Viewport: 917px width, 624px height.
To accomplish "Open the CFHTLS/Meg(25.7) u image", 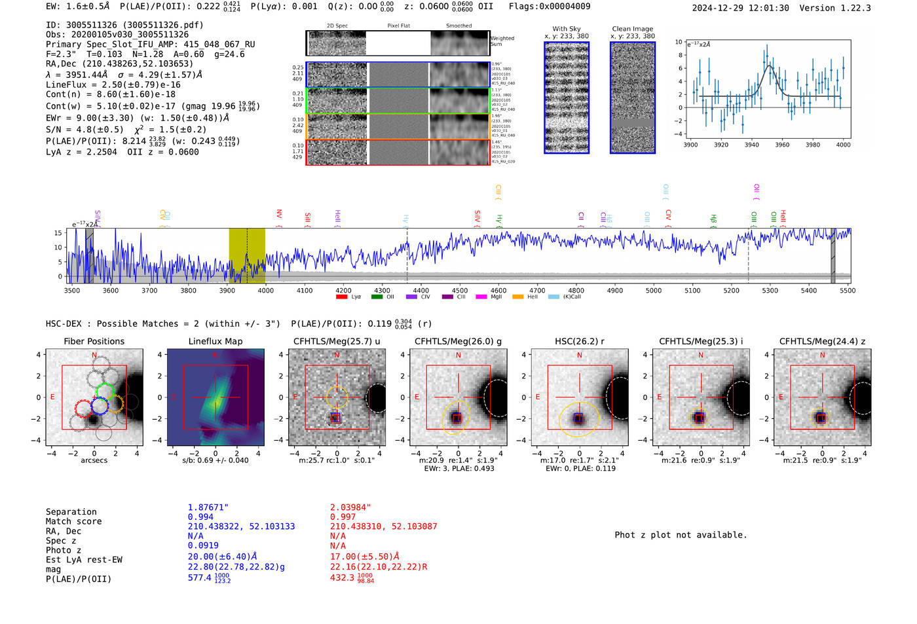I will click(x=337, y=397).
